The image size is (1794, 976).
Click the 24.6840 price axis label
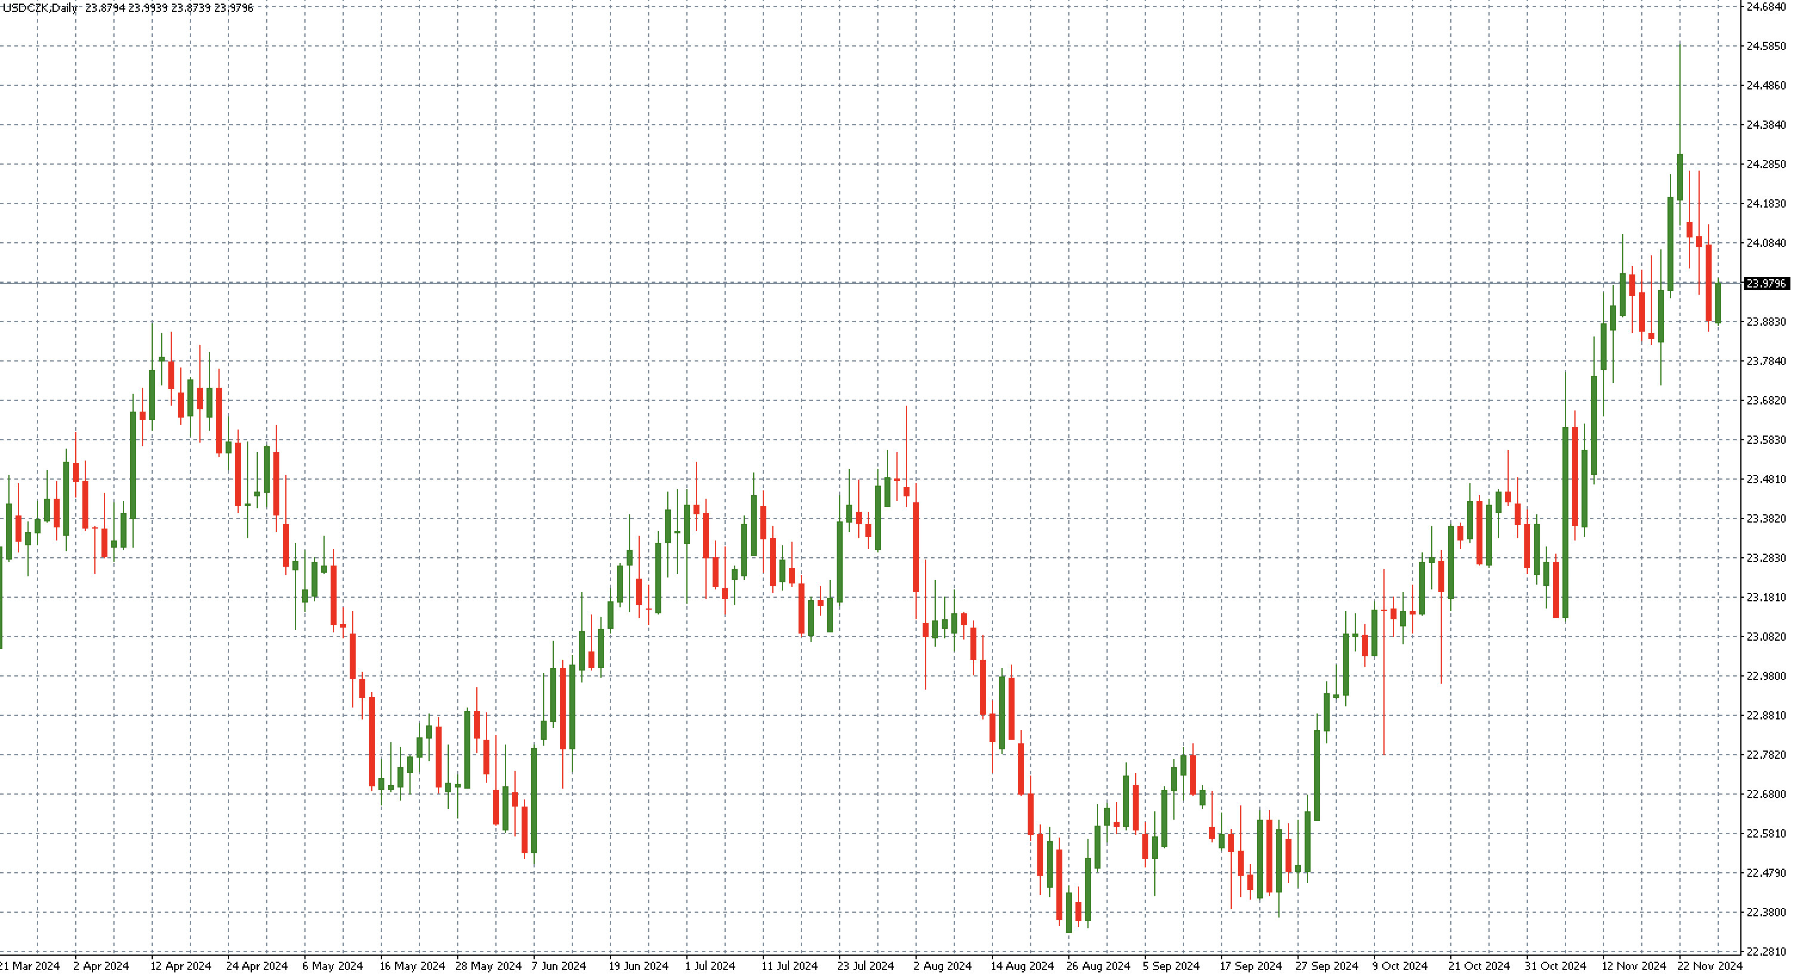pos(1766,7)
